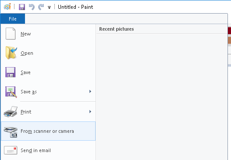This screenshot has width=231, height=160.
Task: Click the Save icon in quick access toolbar
Action: coord(22,7)
